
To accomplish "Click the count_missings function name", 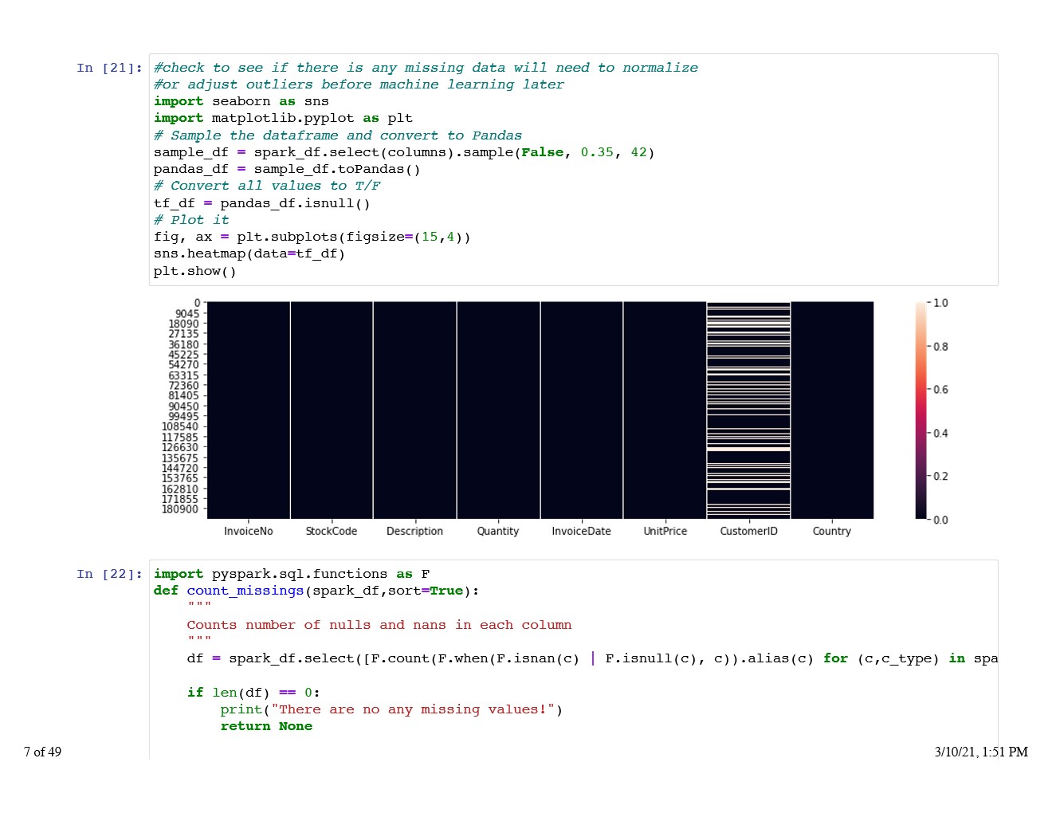I will [x=245, y=591].
